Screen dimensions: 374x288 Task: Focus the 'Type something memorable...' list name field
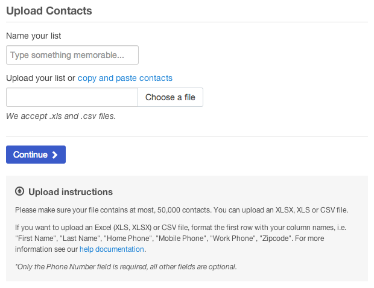tap(72, 55)
